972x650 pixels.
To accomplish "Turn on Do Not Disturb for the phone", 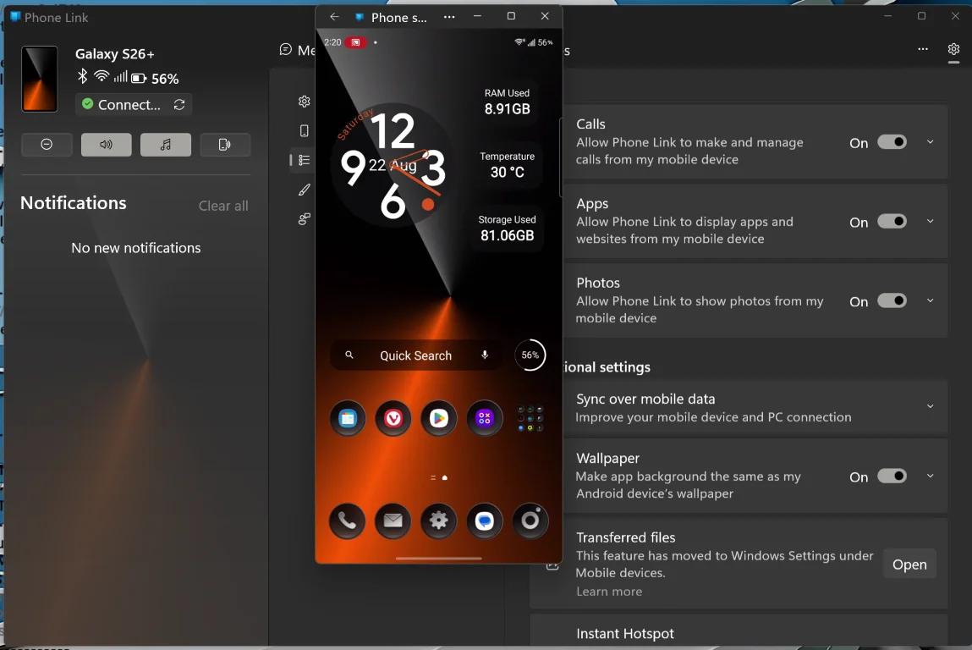I will (x=47, y=145).
